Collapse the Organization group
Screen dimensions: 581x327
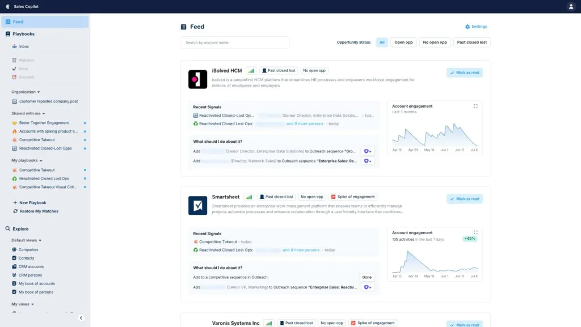pos(26,92)
